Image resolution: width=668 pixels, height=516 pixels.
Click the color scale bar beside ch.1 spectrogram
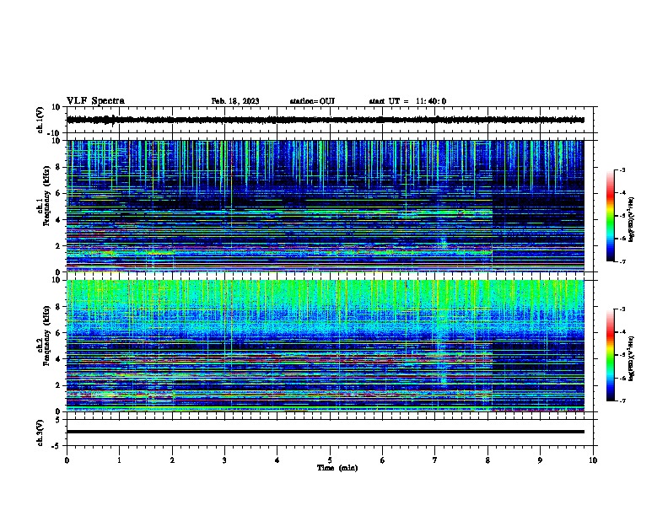pyautogui.click(x=611, y=216)
